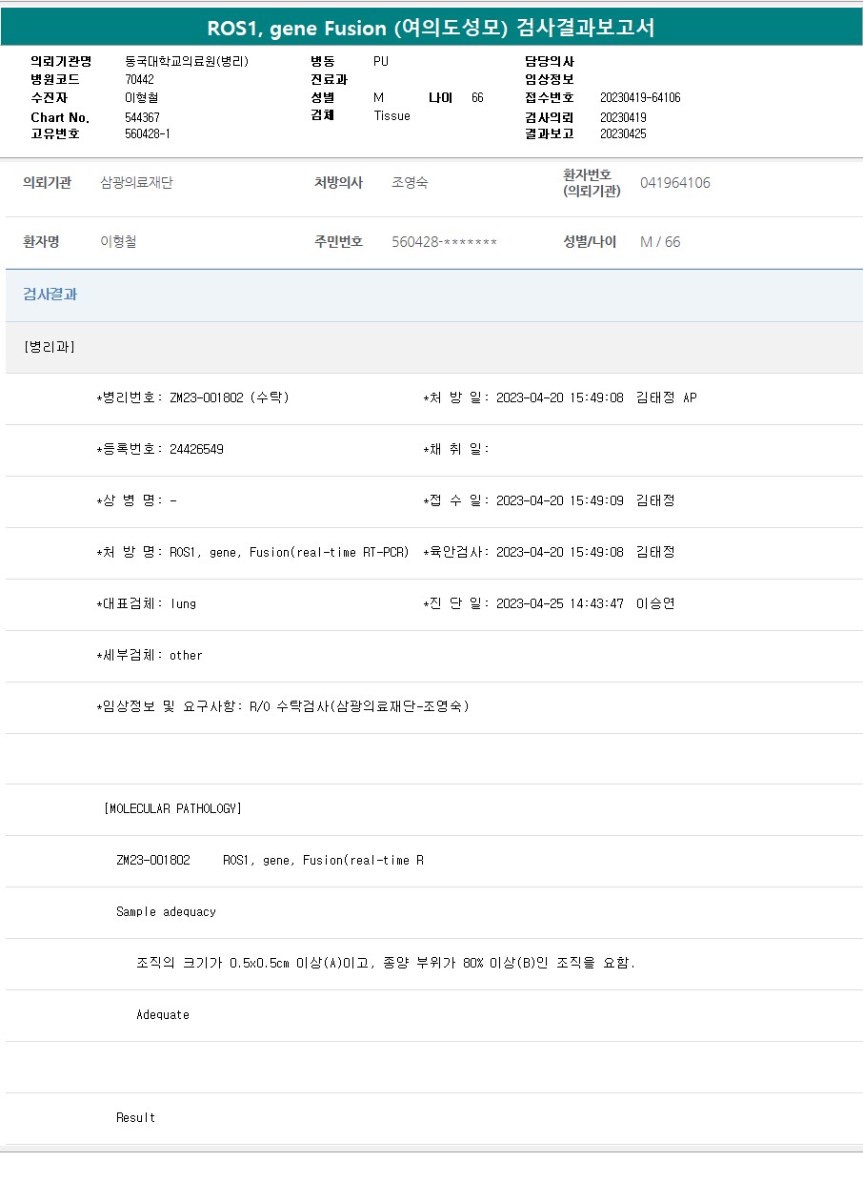The width and height of the screenshot is (863, 1182).
Task: Select 진단일 timestamp with 이승연
Action: tap(585, 603)
